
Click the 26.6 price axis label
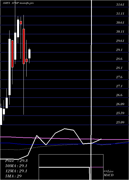(119, 95)
